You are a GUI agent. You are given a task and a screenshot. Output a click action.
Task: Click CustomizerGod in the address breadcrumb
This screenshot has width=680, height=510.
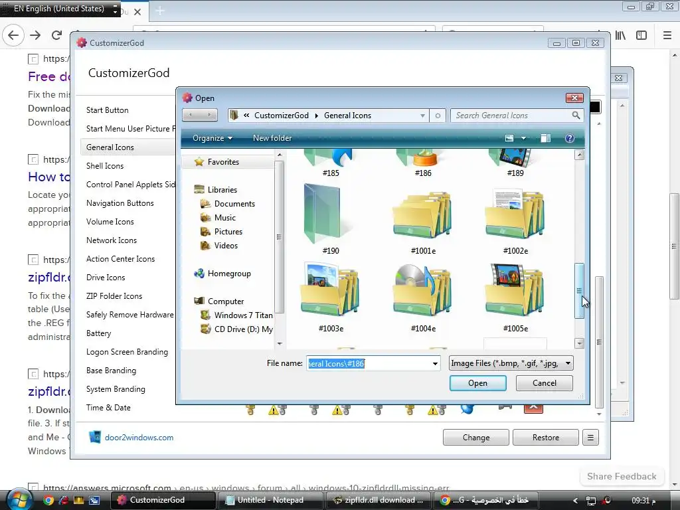282,116
